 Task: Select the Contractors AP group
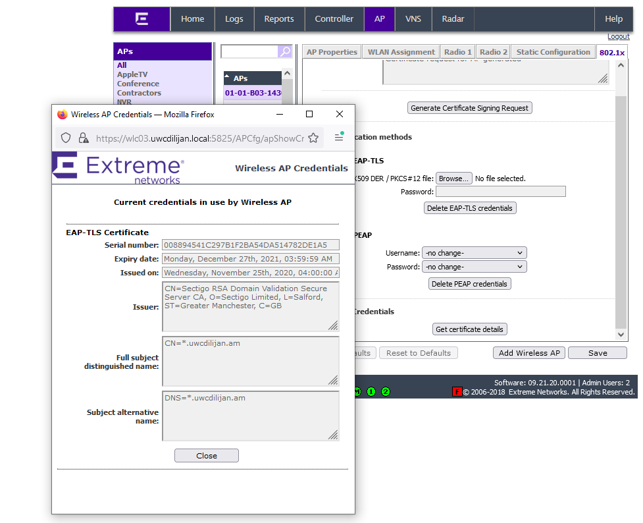[x=139, y=93]
